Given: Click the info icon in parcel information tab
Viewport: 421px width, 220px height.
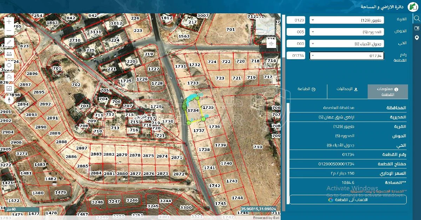Looking at the screenshot, I should pos(396,89).
